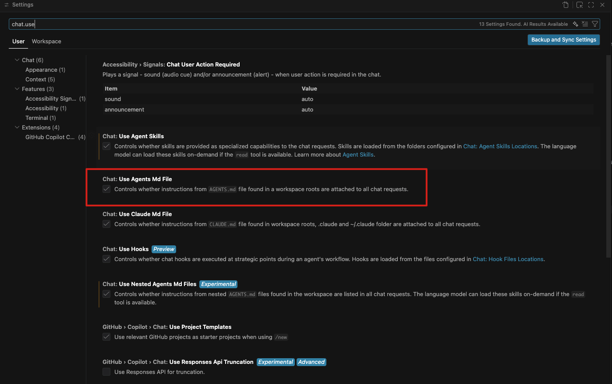
Task: Collapse the Extensions group in the sidebar
Action: (17, 127)
